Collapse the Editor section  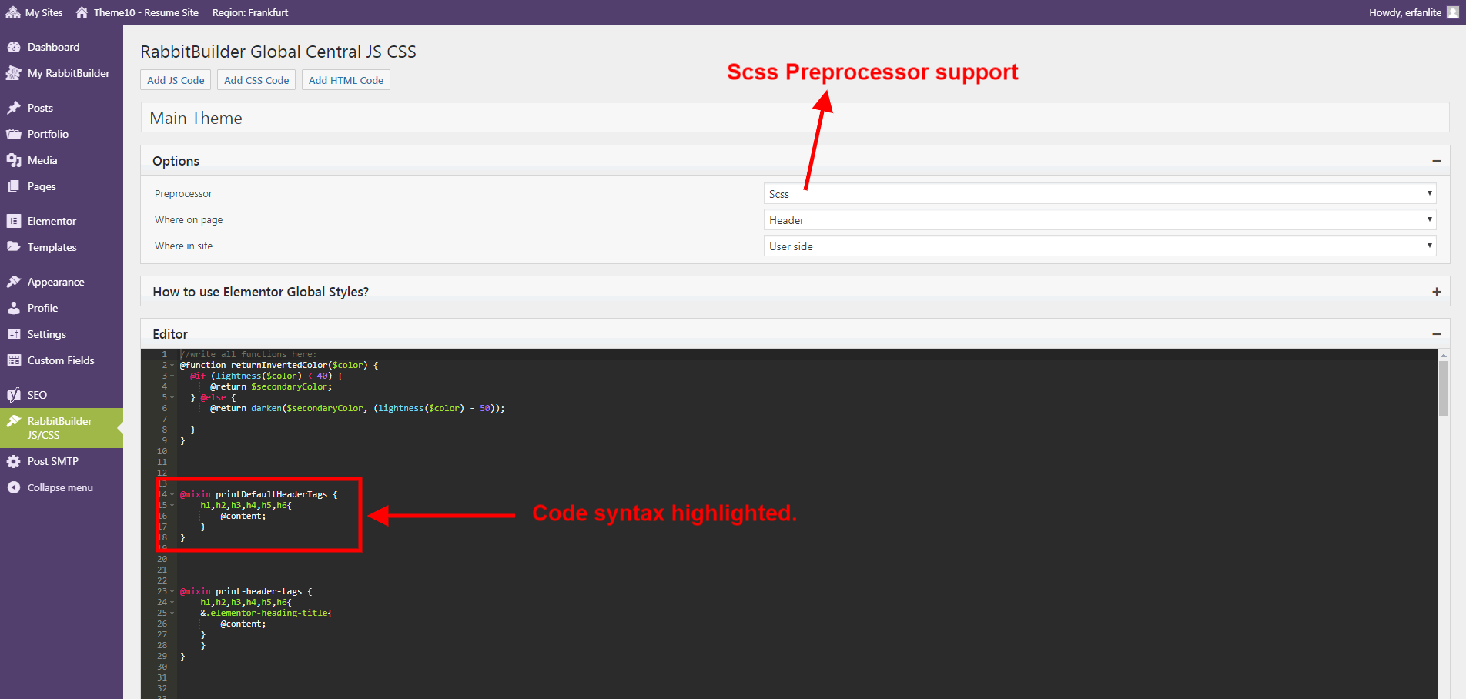click(x=1436, y=334)
